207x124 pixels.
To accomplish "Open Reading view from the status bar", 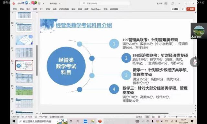I will tap(159, 117).
